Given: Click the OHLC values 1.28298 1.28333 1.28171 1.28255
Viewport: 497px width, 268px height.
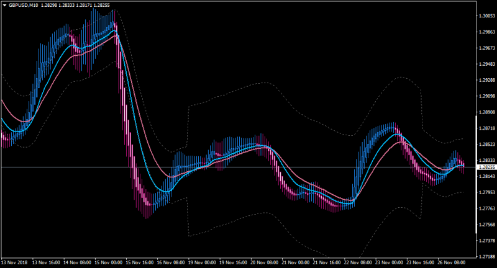Looking at the screenshot, I should pos(75,6).
